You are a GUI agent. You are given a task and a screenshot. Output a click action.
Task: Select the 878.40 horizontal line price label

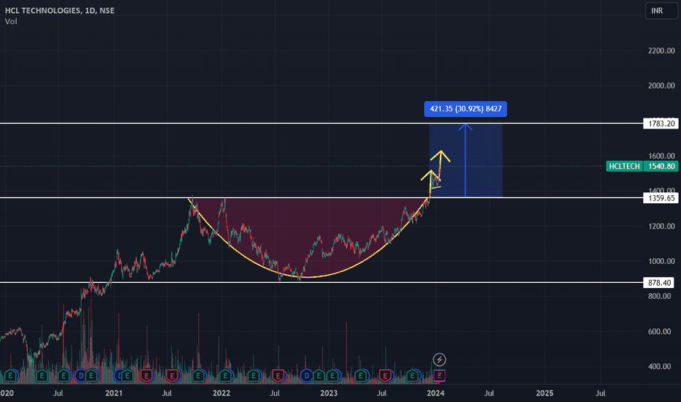click(661, 282)
